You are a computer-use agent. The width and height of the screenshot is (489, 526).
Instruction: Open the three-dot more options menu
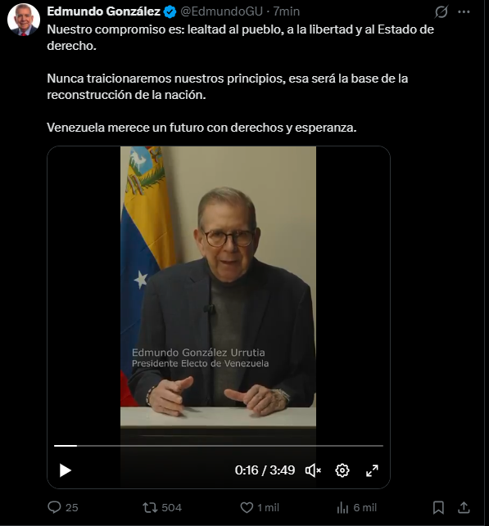click(464, 12)
